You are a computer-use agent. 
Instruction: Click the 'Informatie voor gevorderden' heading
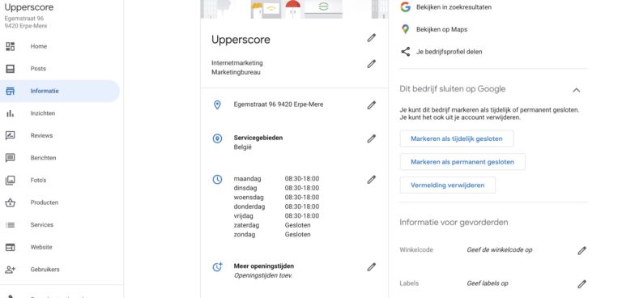pyautogui.click(x=454, y=222)
